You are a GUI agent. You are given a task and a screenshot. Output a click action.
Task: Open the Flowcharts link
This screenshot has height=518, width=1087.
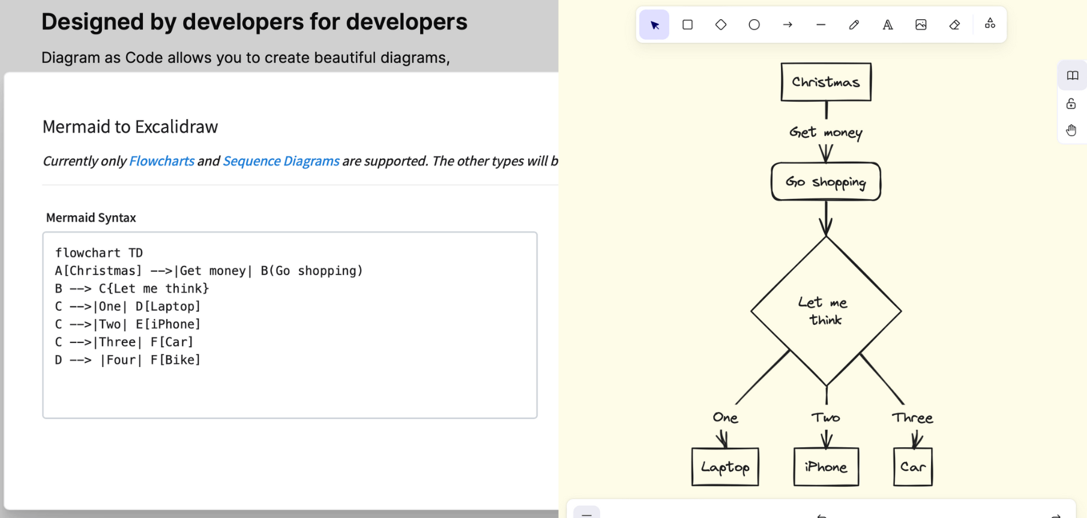click(x=161, y=161)
